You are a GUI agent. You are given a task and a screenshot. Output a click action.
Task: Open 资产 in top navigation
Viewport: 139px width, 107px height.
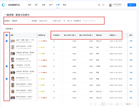[51, 5]
